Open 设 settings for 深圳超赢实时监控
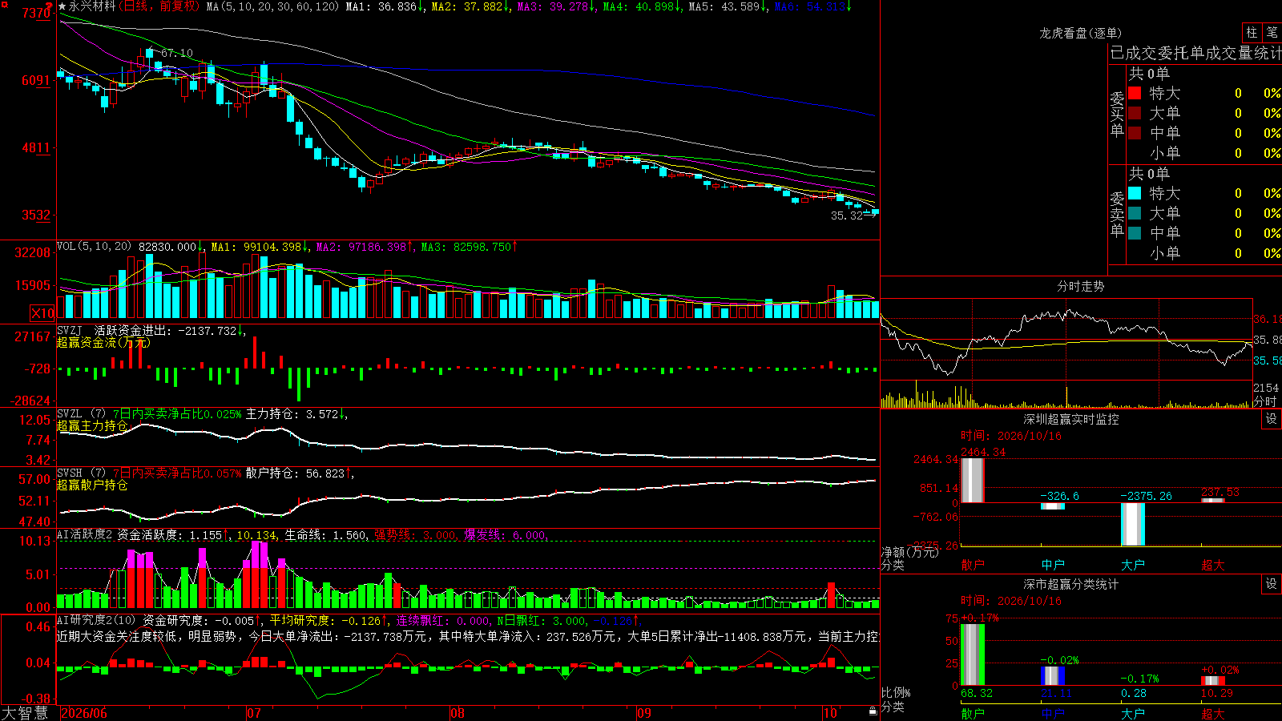 1272,419
